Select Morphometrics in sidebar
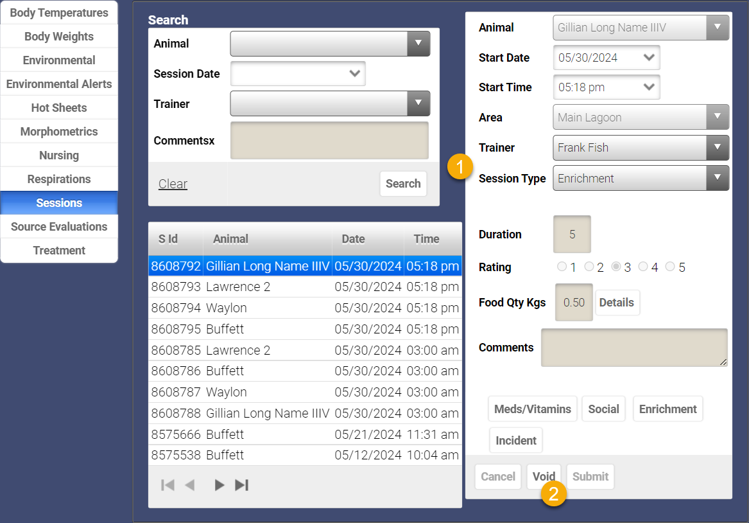Image resolution: width=749 pixels, height=523 pixels. coord(59,132)
